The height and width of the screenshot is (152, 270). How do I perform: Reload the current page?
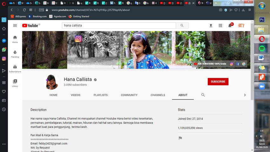pos(24,10)
